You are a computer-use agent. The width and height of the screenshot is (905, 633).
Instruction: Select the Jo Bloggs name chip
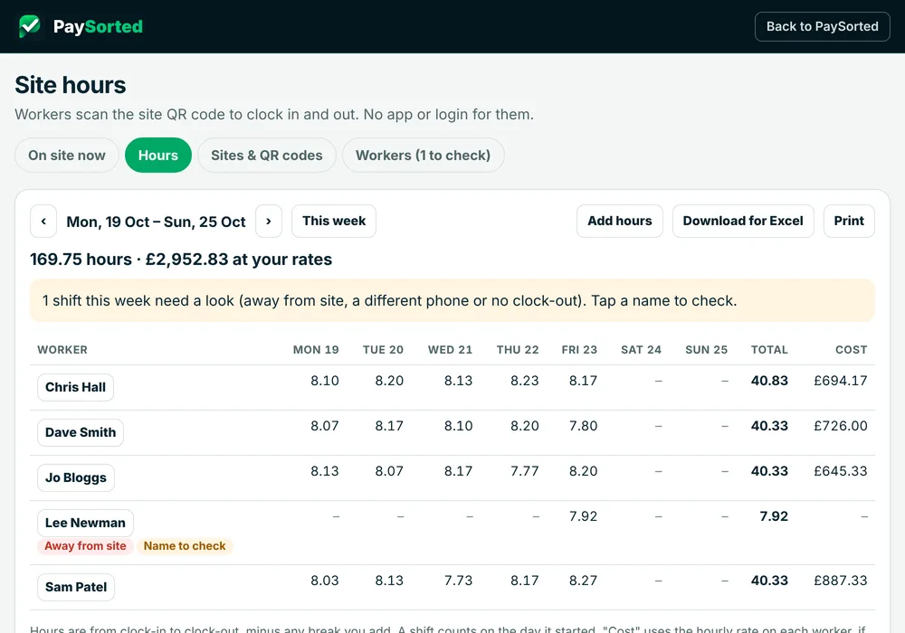(76, 478)
